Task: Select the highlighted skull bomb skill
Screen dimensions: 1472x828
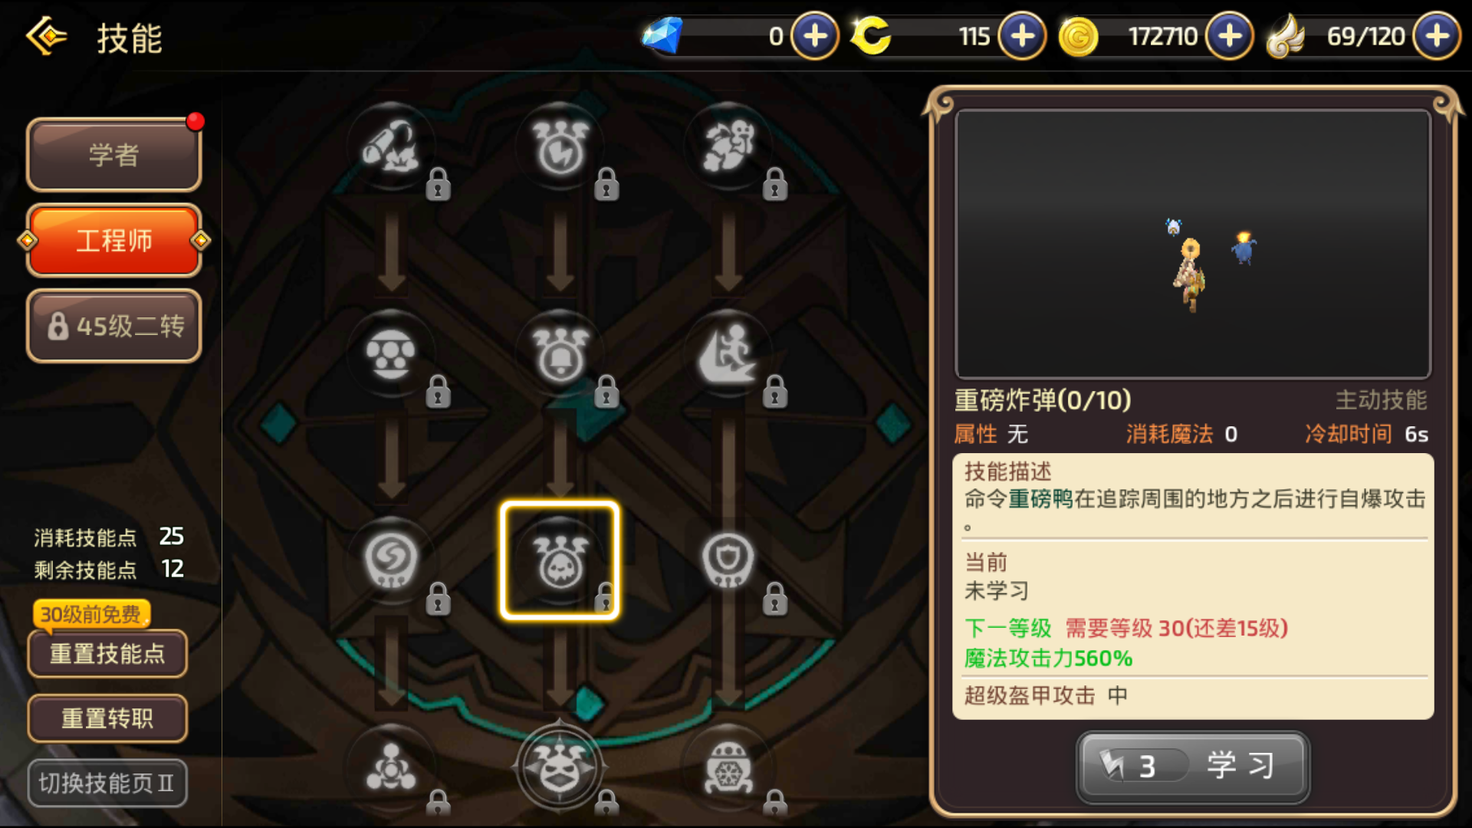Action: pos(560,561)
